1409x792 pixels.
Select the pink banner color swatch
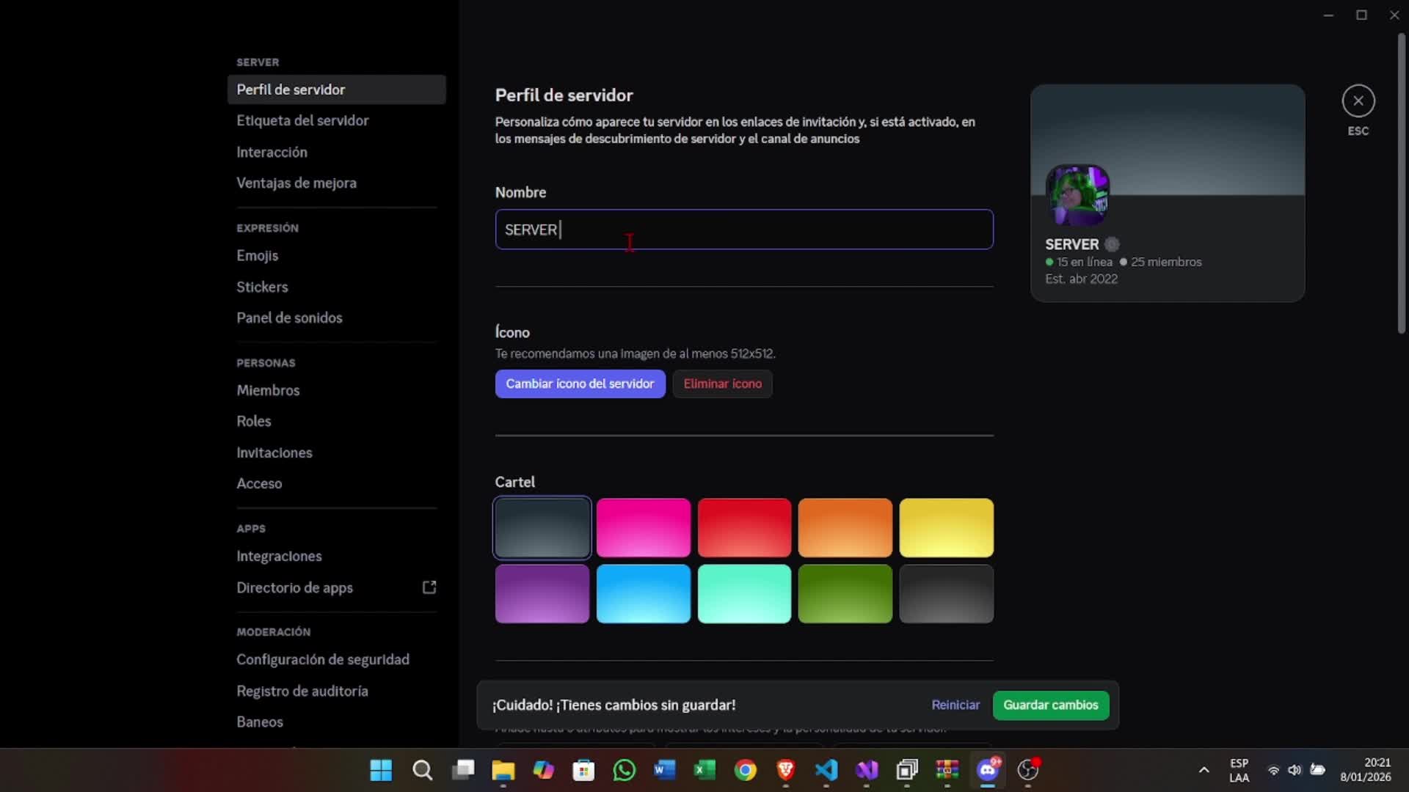pos(643,527)
